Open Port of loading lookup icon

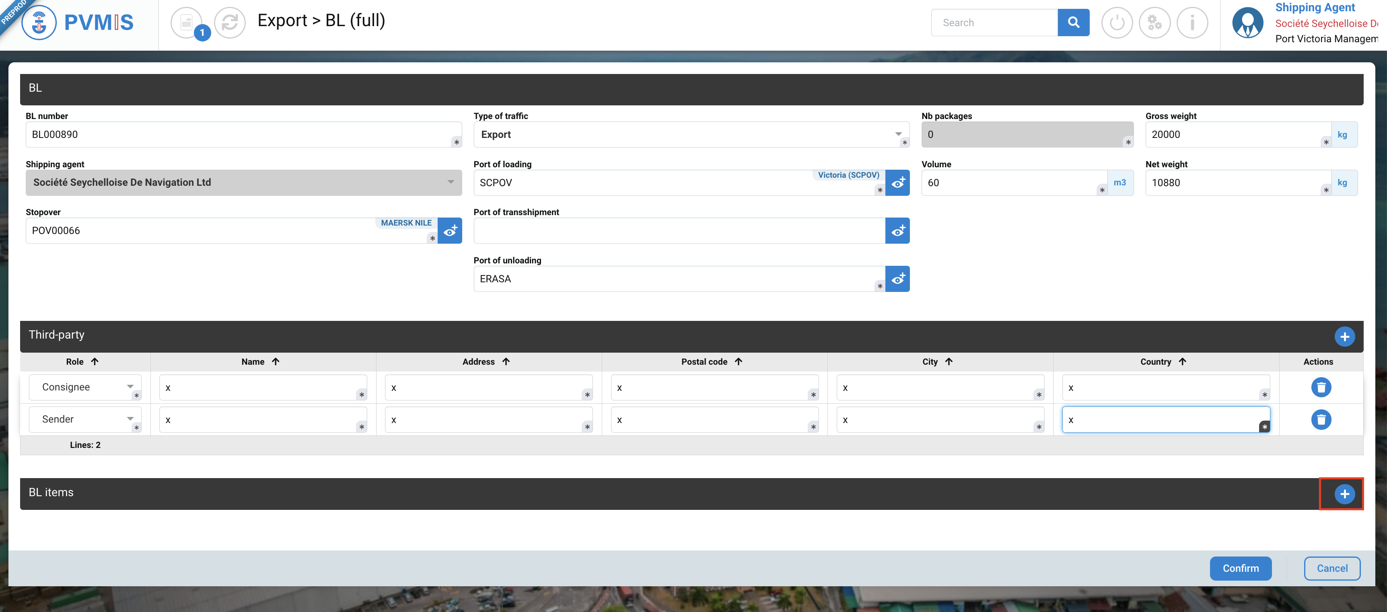(x=897, y=183)
